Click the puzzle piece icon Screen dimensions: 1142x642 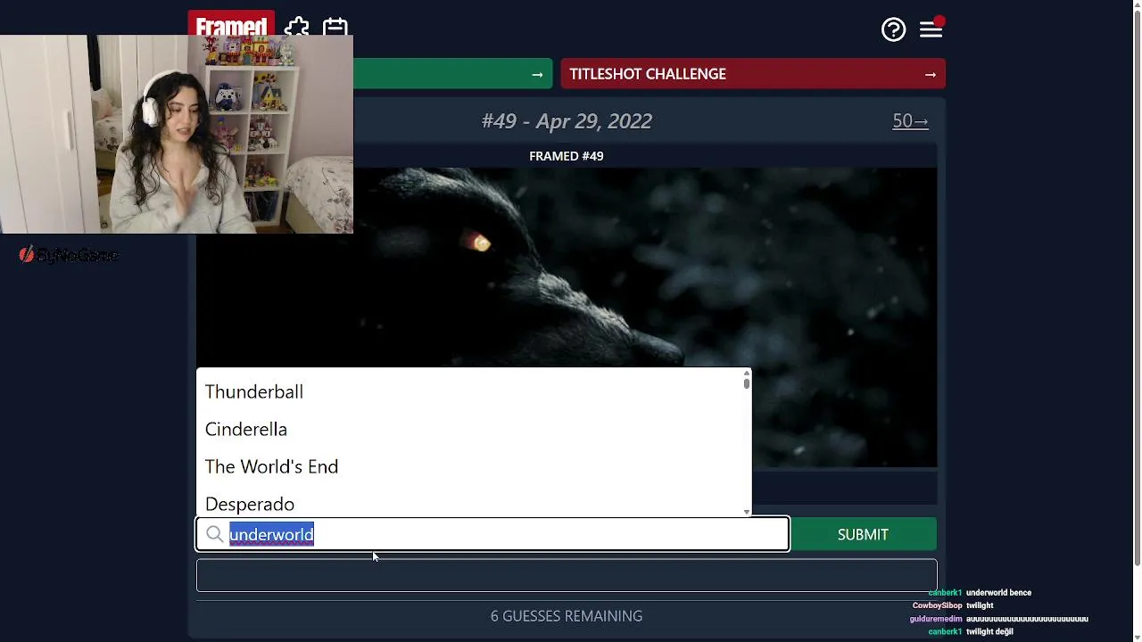pyautogui.click(x=297, y=27)
